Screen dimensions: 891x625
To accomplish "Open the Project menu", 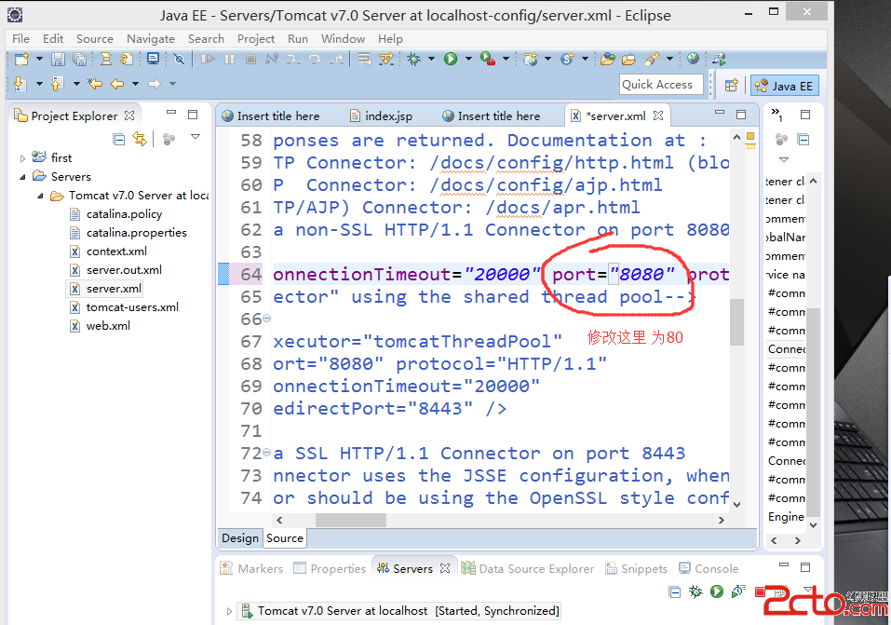I will click(256, 39).
